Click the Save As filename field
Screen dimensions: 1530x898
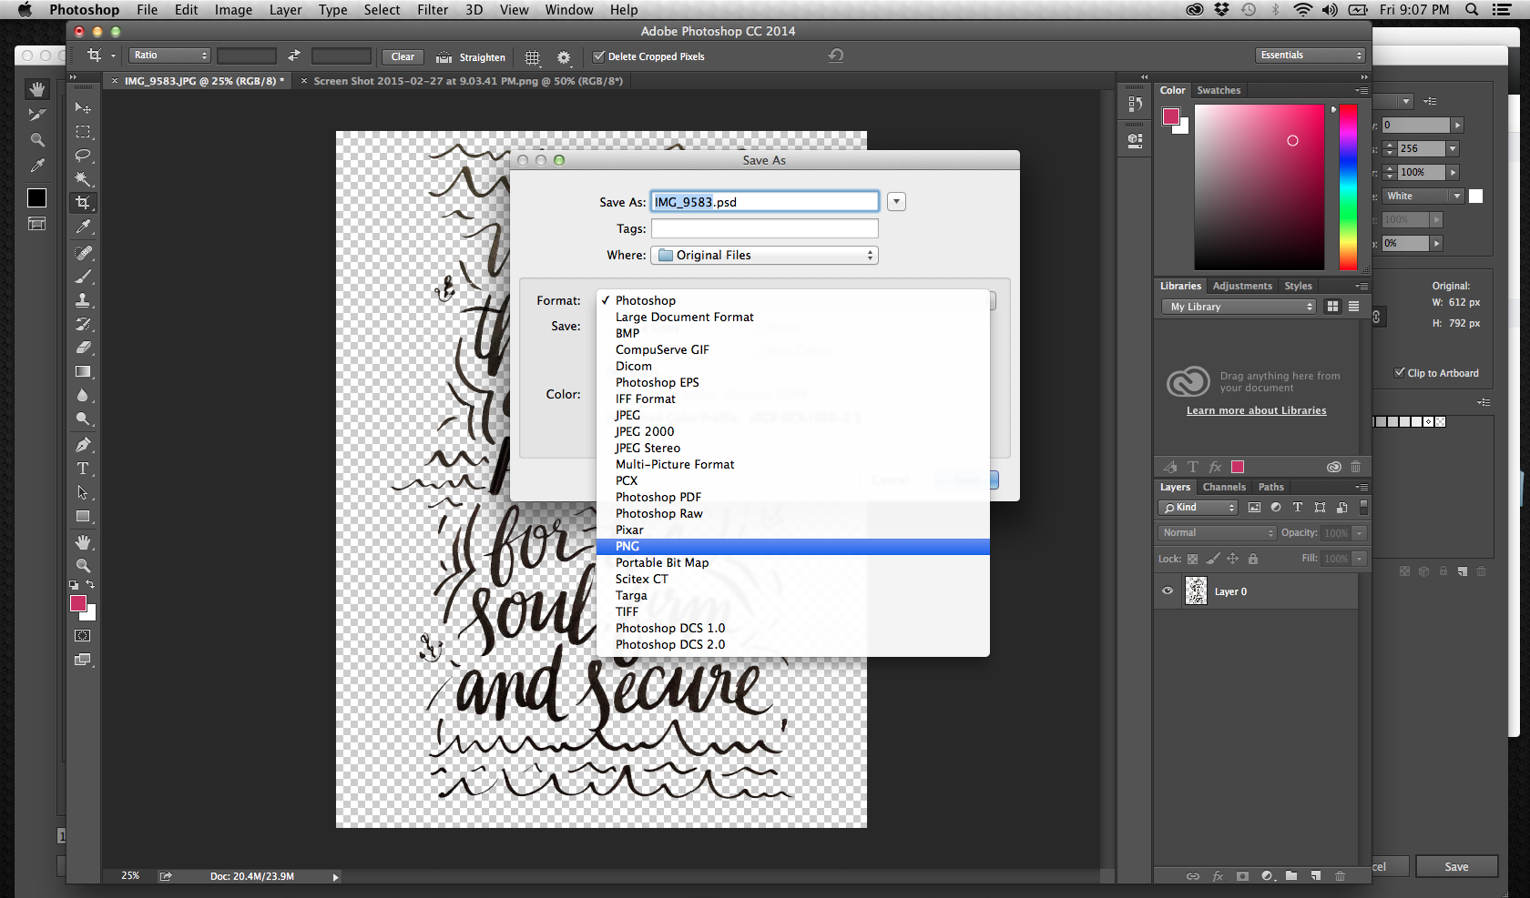click(764, 202)
